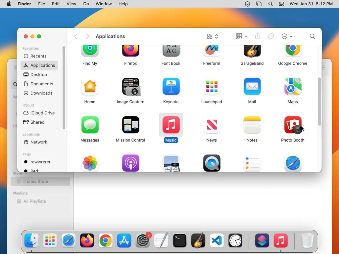Click the Finder window search icon
This screenshot has height=254, width=339.
click(313, 36)
